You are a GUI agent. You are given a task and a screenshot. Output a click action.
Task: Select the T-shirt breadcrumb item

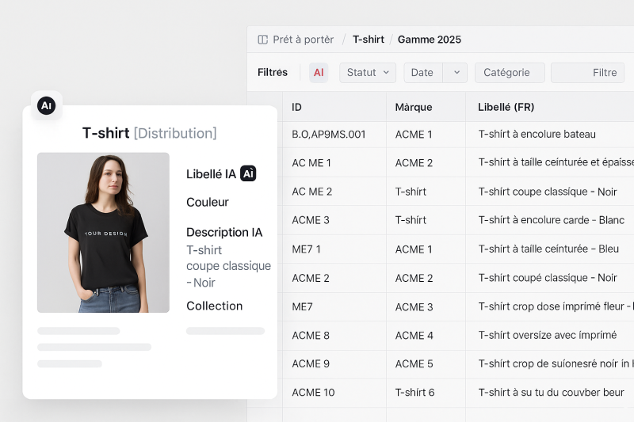point(369,40)
